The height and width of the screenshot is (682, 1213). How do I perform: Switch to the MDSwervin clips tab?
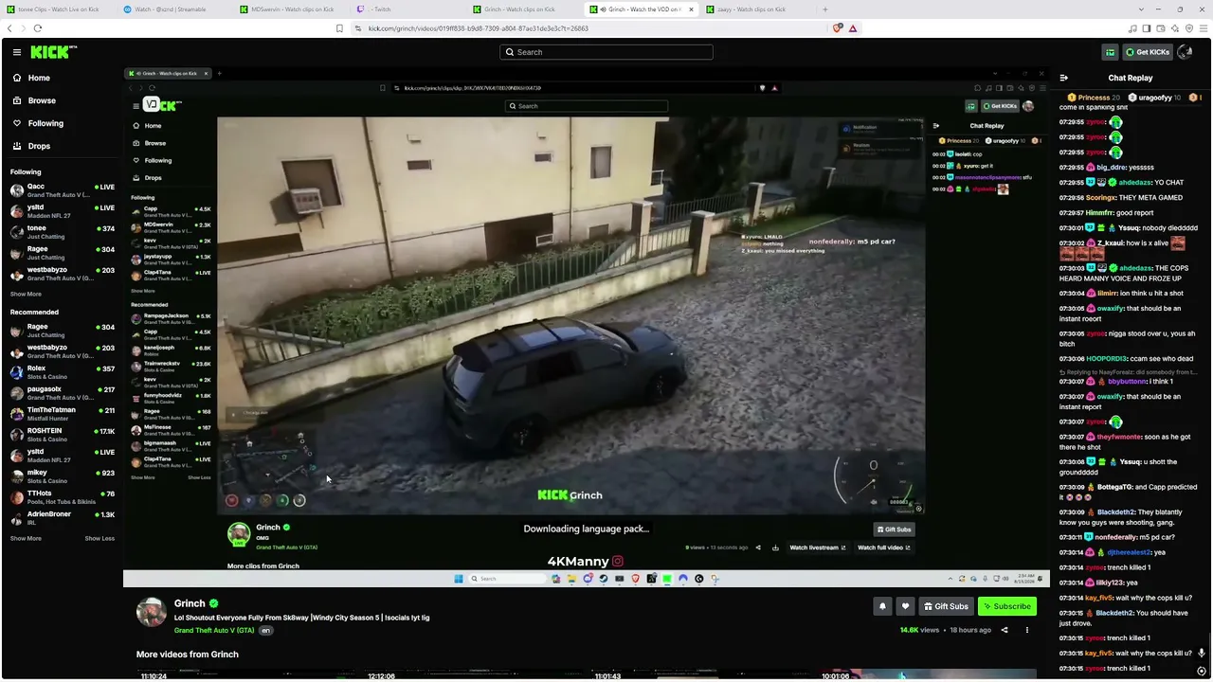point(293,9)
